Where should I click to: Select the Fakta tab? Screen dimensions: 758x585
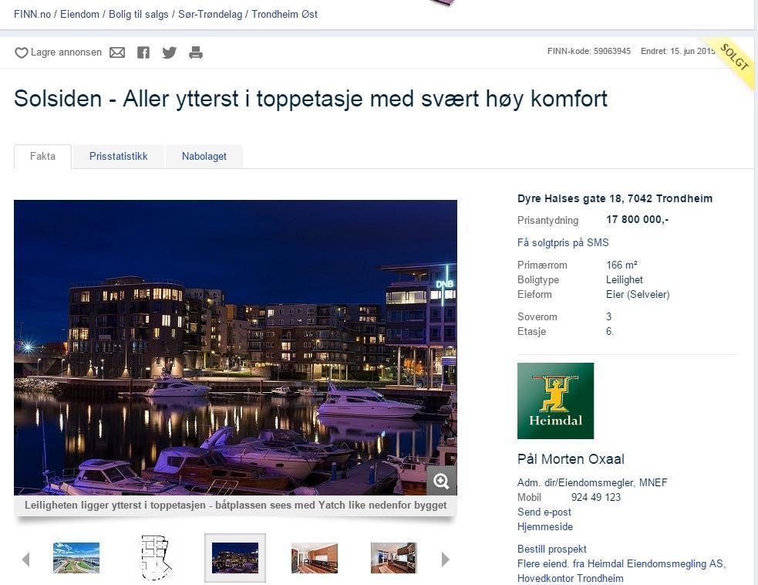(42, 157)
